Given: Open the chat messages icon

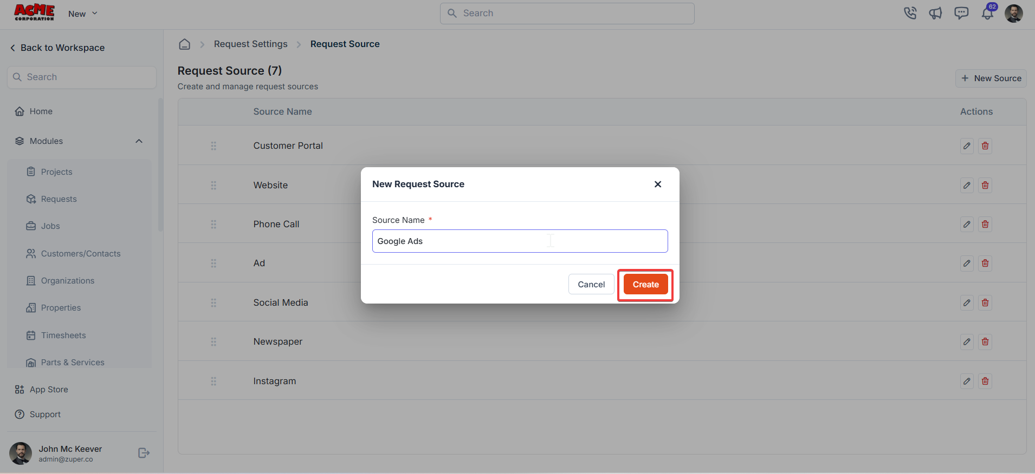Looking at the screenshot, I should (961, 14).
